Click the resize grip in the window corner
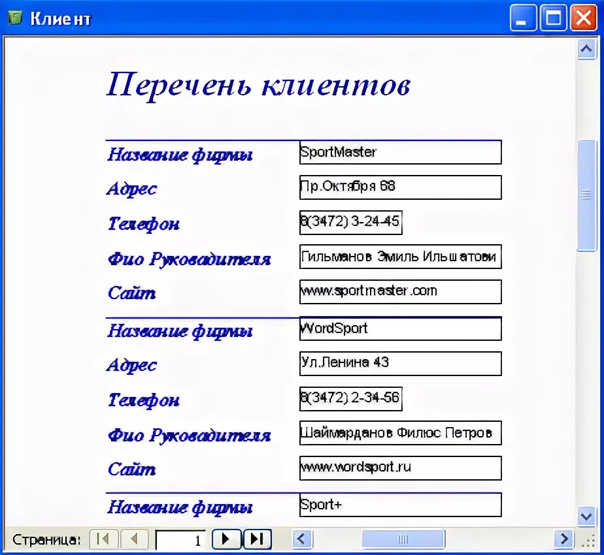Image resolution: width=604 pixels, height=555 pixels. pos(588,541)
